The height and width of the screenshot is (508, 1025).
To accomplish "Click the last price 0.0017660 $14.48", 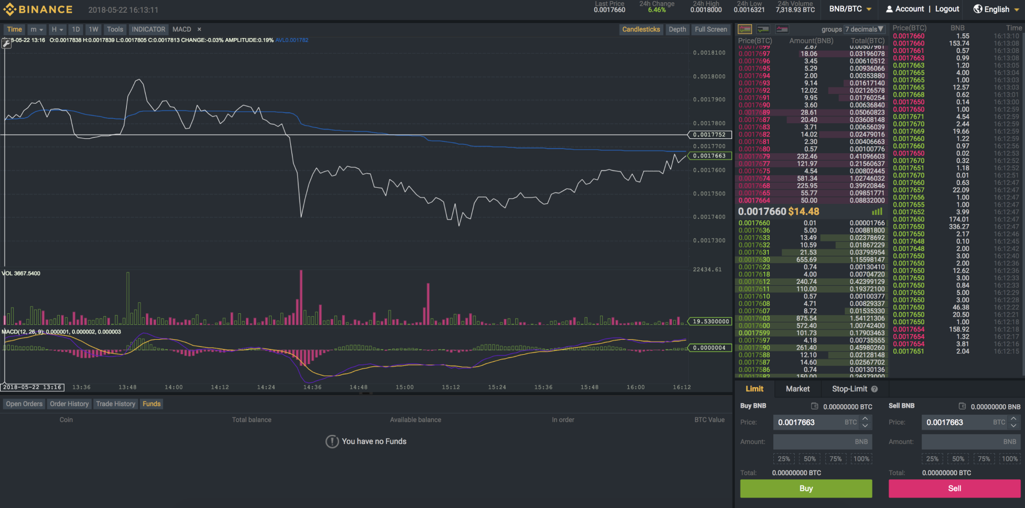I will pyautogui.click(x=779, y=211).
